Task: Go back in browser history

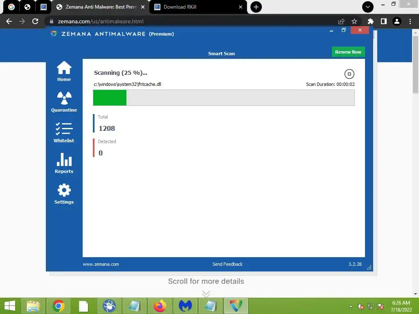Action: pyautogui.click(x=9, y=21)
